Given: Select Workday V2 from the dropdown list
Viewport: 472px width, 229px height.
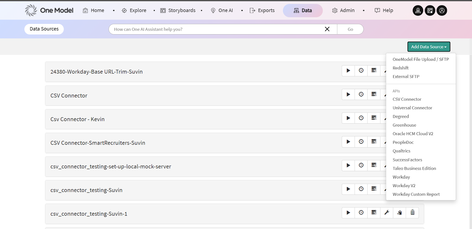Looking at the screenshot, I should coord(404,186).
